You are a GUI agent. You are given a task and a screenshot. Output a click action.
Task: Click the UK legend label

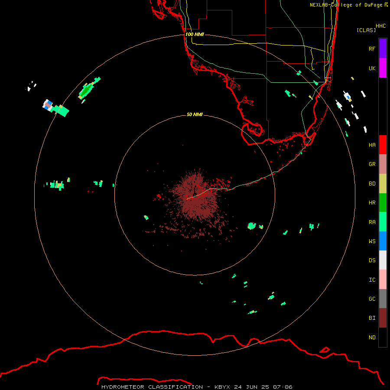[x=372, y=68]
